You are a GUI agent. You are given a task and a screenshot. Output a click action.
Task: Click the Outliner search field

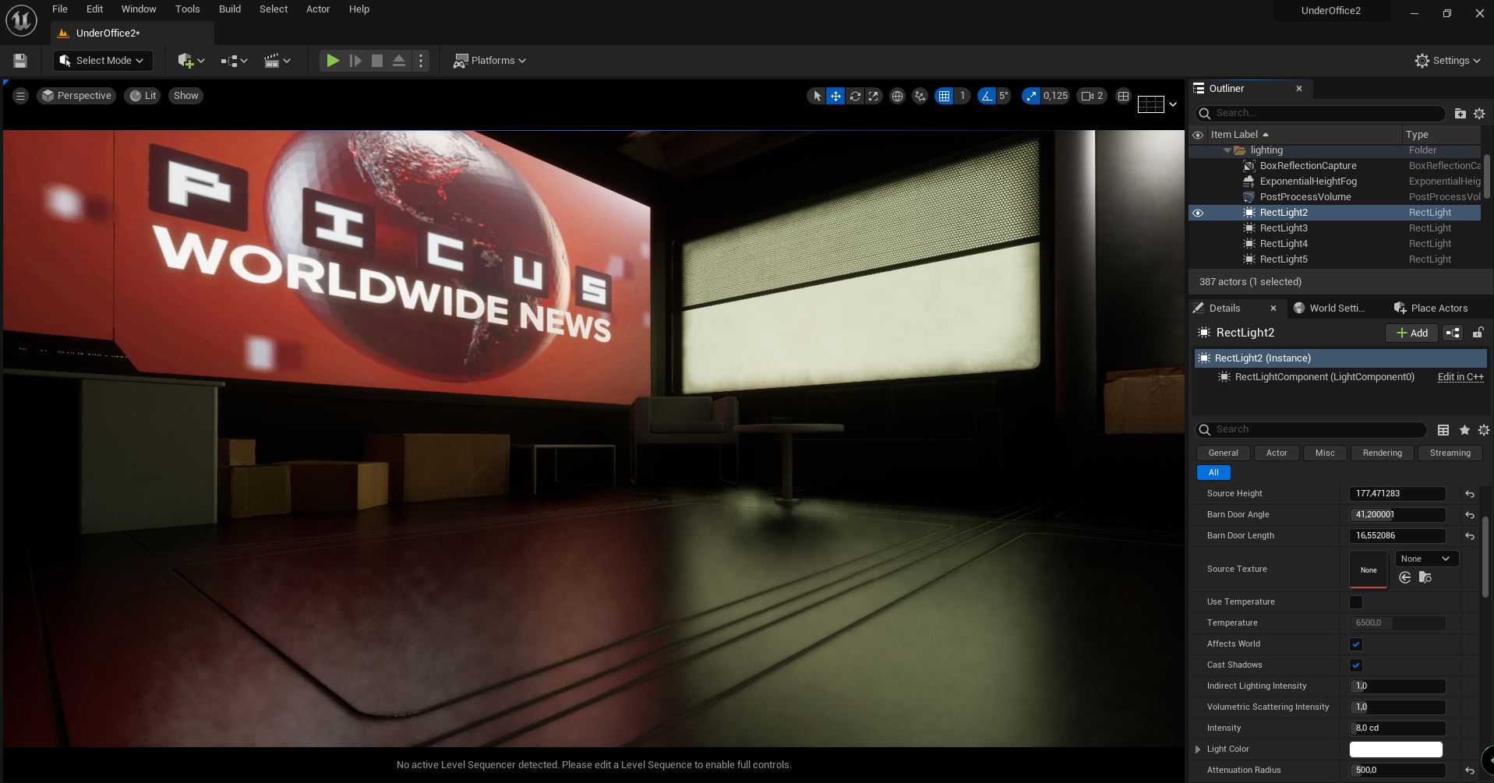pyautogui.click(x=1321, y=113)
